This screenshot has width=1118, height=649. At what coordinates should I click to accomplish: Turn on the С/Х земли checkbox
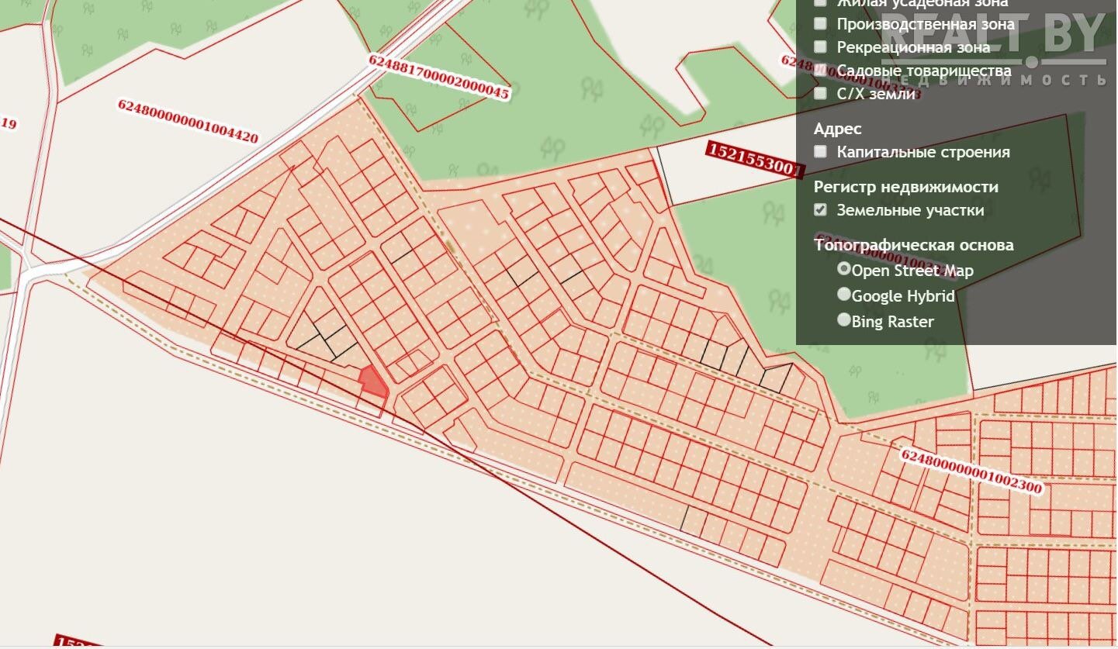coord(820,94)
